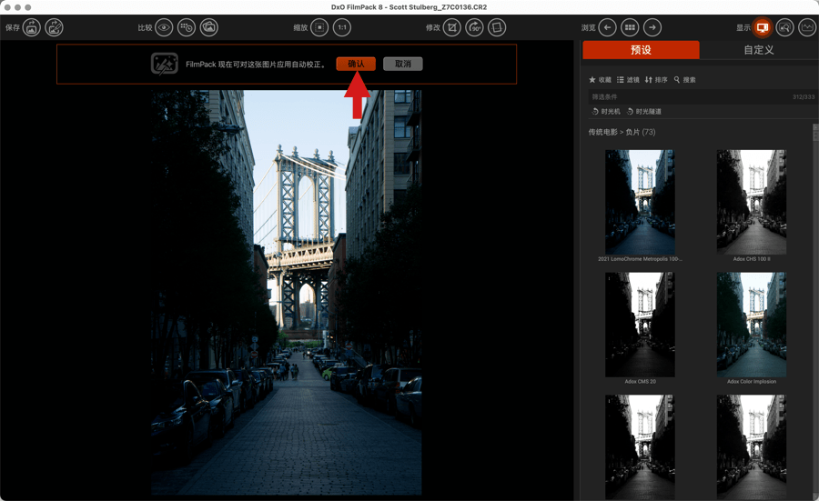Switch to the 自定义 tab
Screen dimensions: 819x501
click(x=758, y=50)
